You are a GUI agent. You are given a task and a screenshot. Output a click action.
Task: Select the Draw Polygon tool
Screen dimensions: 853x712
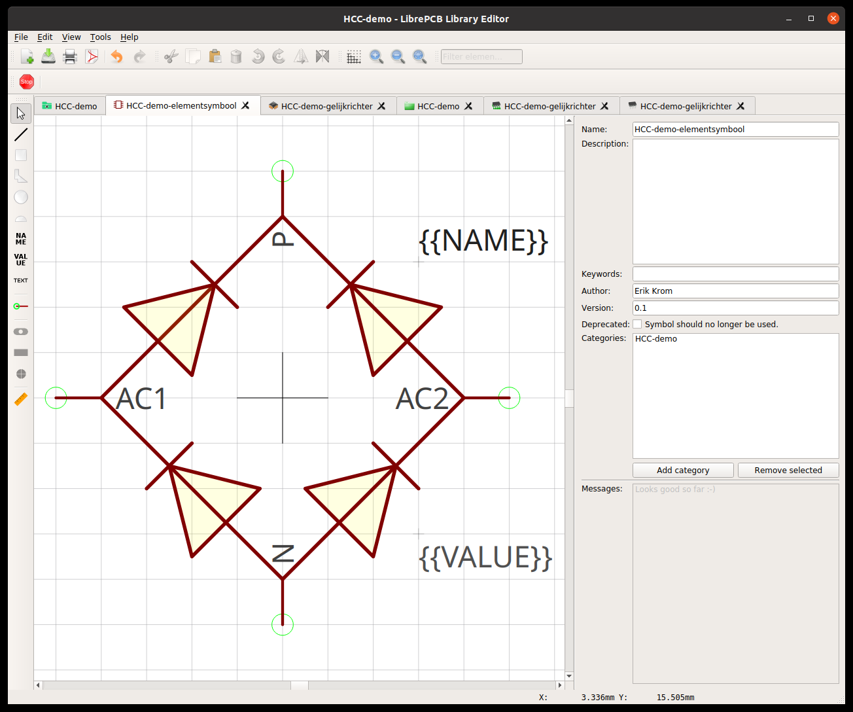click(x=21, y=176)
